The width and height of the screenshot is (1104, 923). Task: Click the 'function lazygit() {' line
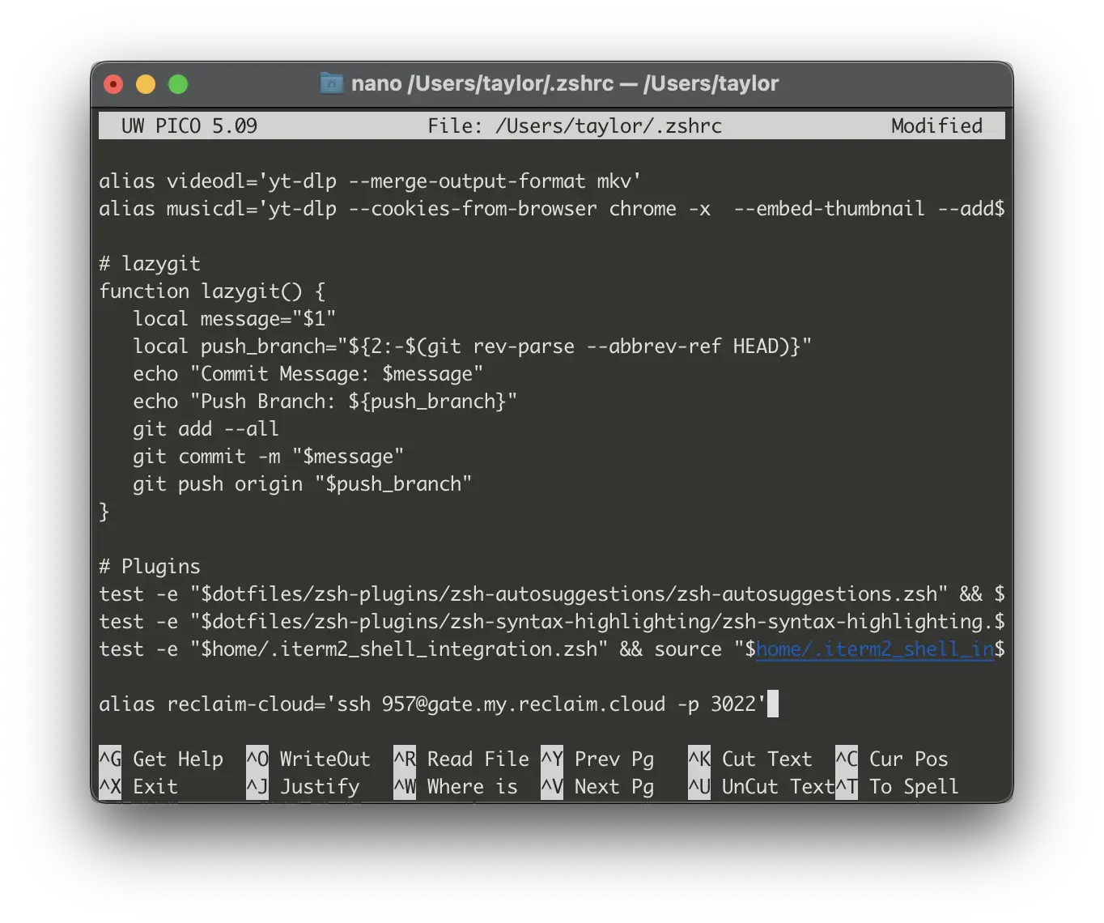pos(212,291)
